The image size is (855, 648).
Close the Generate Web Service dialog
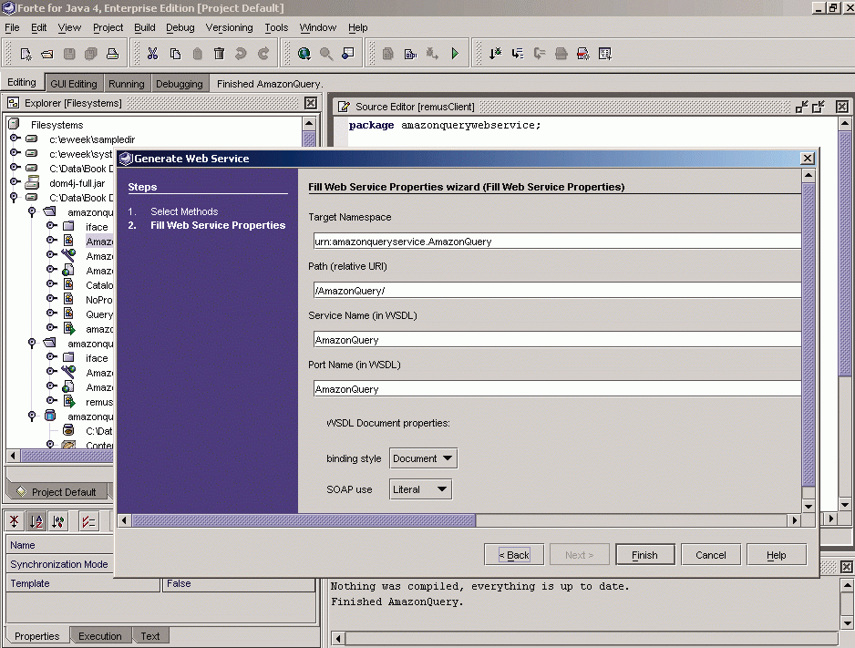click(807, 158)
